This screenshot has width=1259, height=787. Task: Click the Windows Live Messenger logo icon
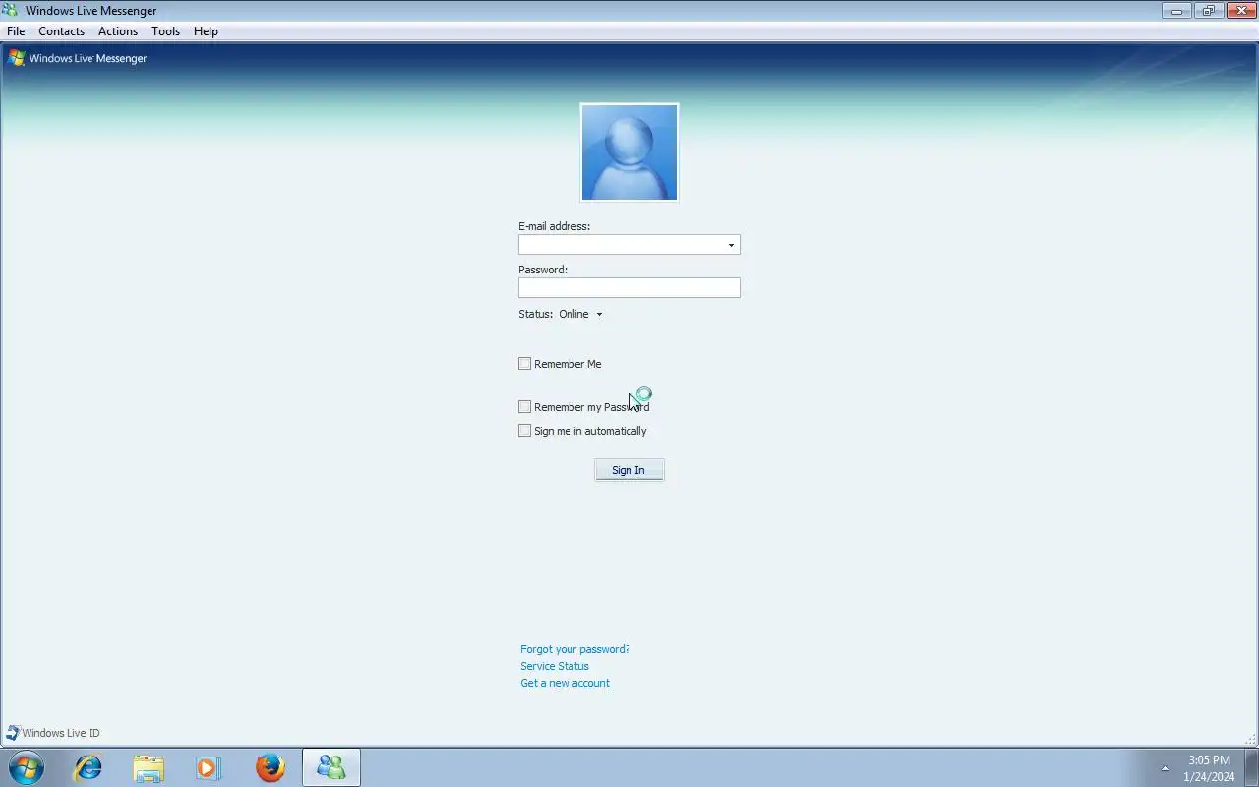[16, 58]
